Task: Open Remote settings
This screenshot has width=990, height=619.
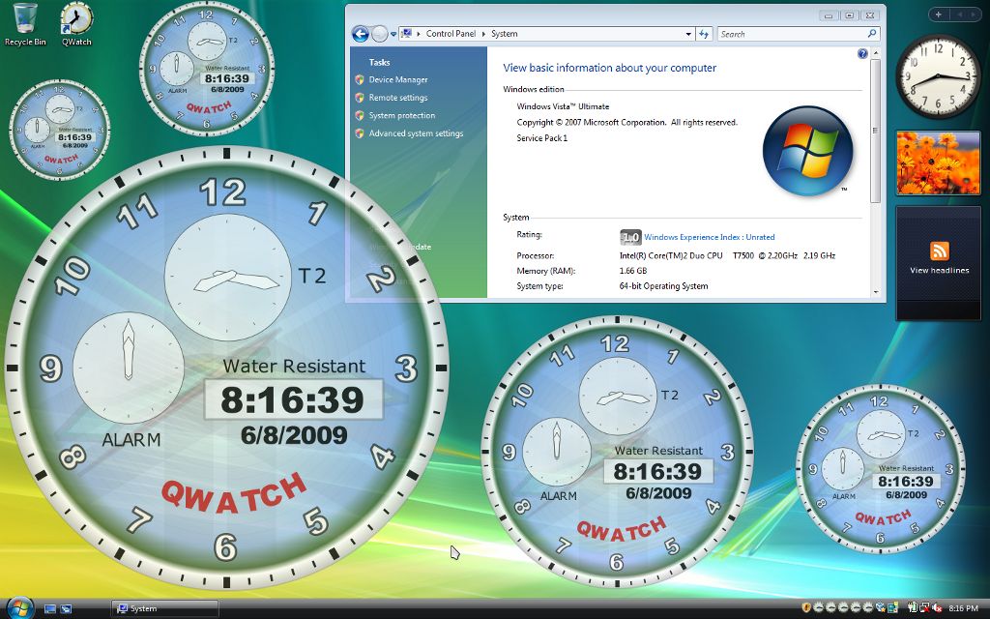Action: coord(397,98)
